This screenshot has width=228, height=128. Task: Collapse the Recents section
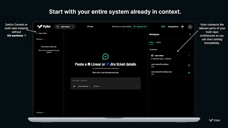coord(40,39)
